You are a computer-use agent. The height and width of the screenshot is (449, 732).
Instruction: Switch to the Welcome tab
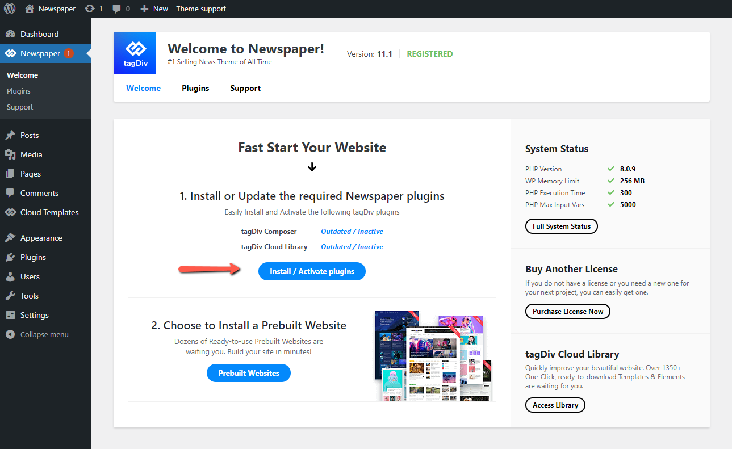(x=143, y=88)
